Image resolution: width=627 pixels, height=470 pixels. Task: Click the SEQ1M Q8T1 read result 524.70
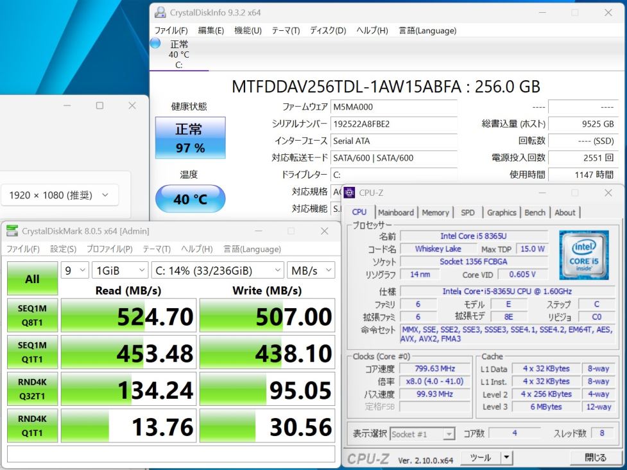click(128, 315)
